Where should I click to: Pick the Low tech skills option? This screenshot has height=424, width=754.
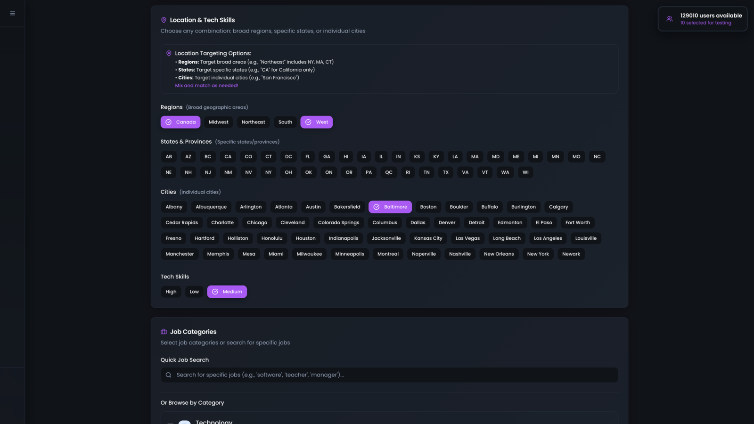(x=194, y=292)
